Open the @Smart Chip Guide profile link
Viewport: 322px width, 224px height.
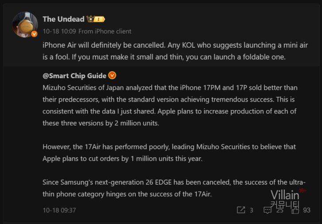point(74,76)
